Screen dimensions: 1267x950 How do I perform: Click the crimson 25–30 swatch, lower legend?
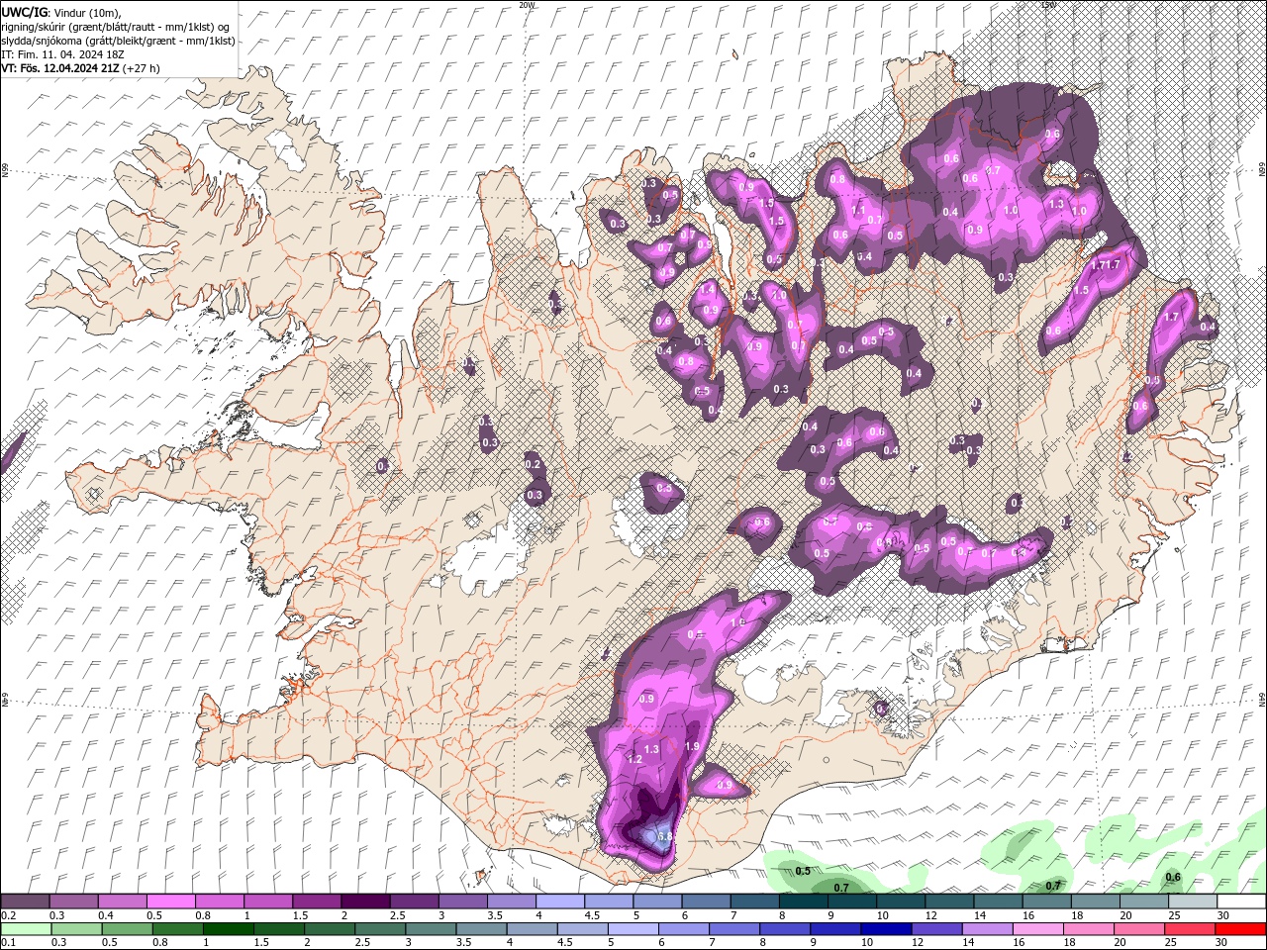[1190, 929]
